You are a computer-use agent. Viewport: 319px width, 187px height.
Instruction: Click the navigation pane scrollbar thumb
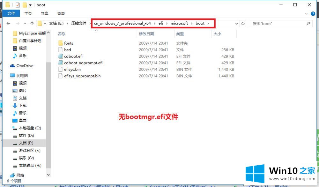(48, 115)
